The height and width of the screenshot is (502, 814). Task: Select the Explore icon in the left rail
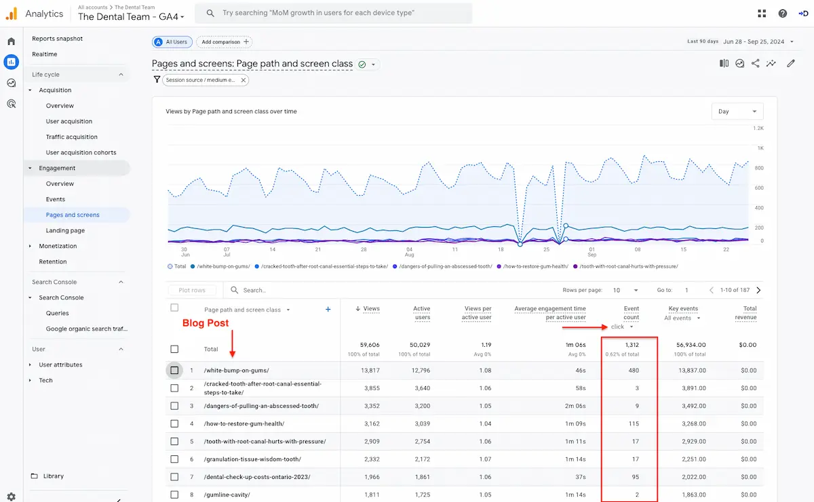click(10, 82)
